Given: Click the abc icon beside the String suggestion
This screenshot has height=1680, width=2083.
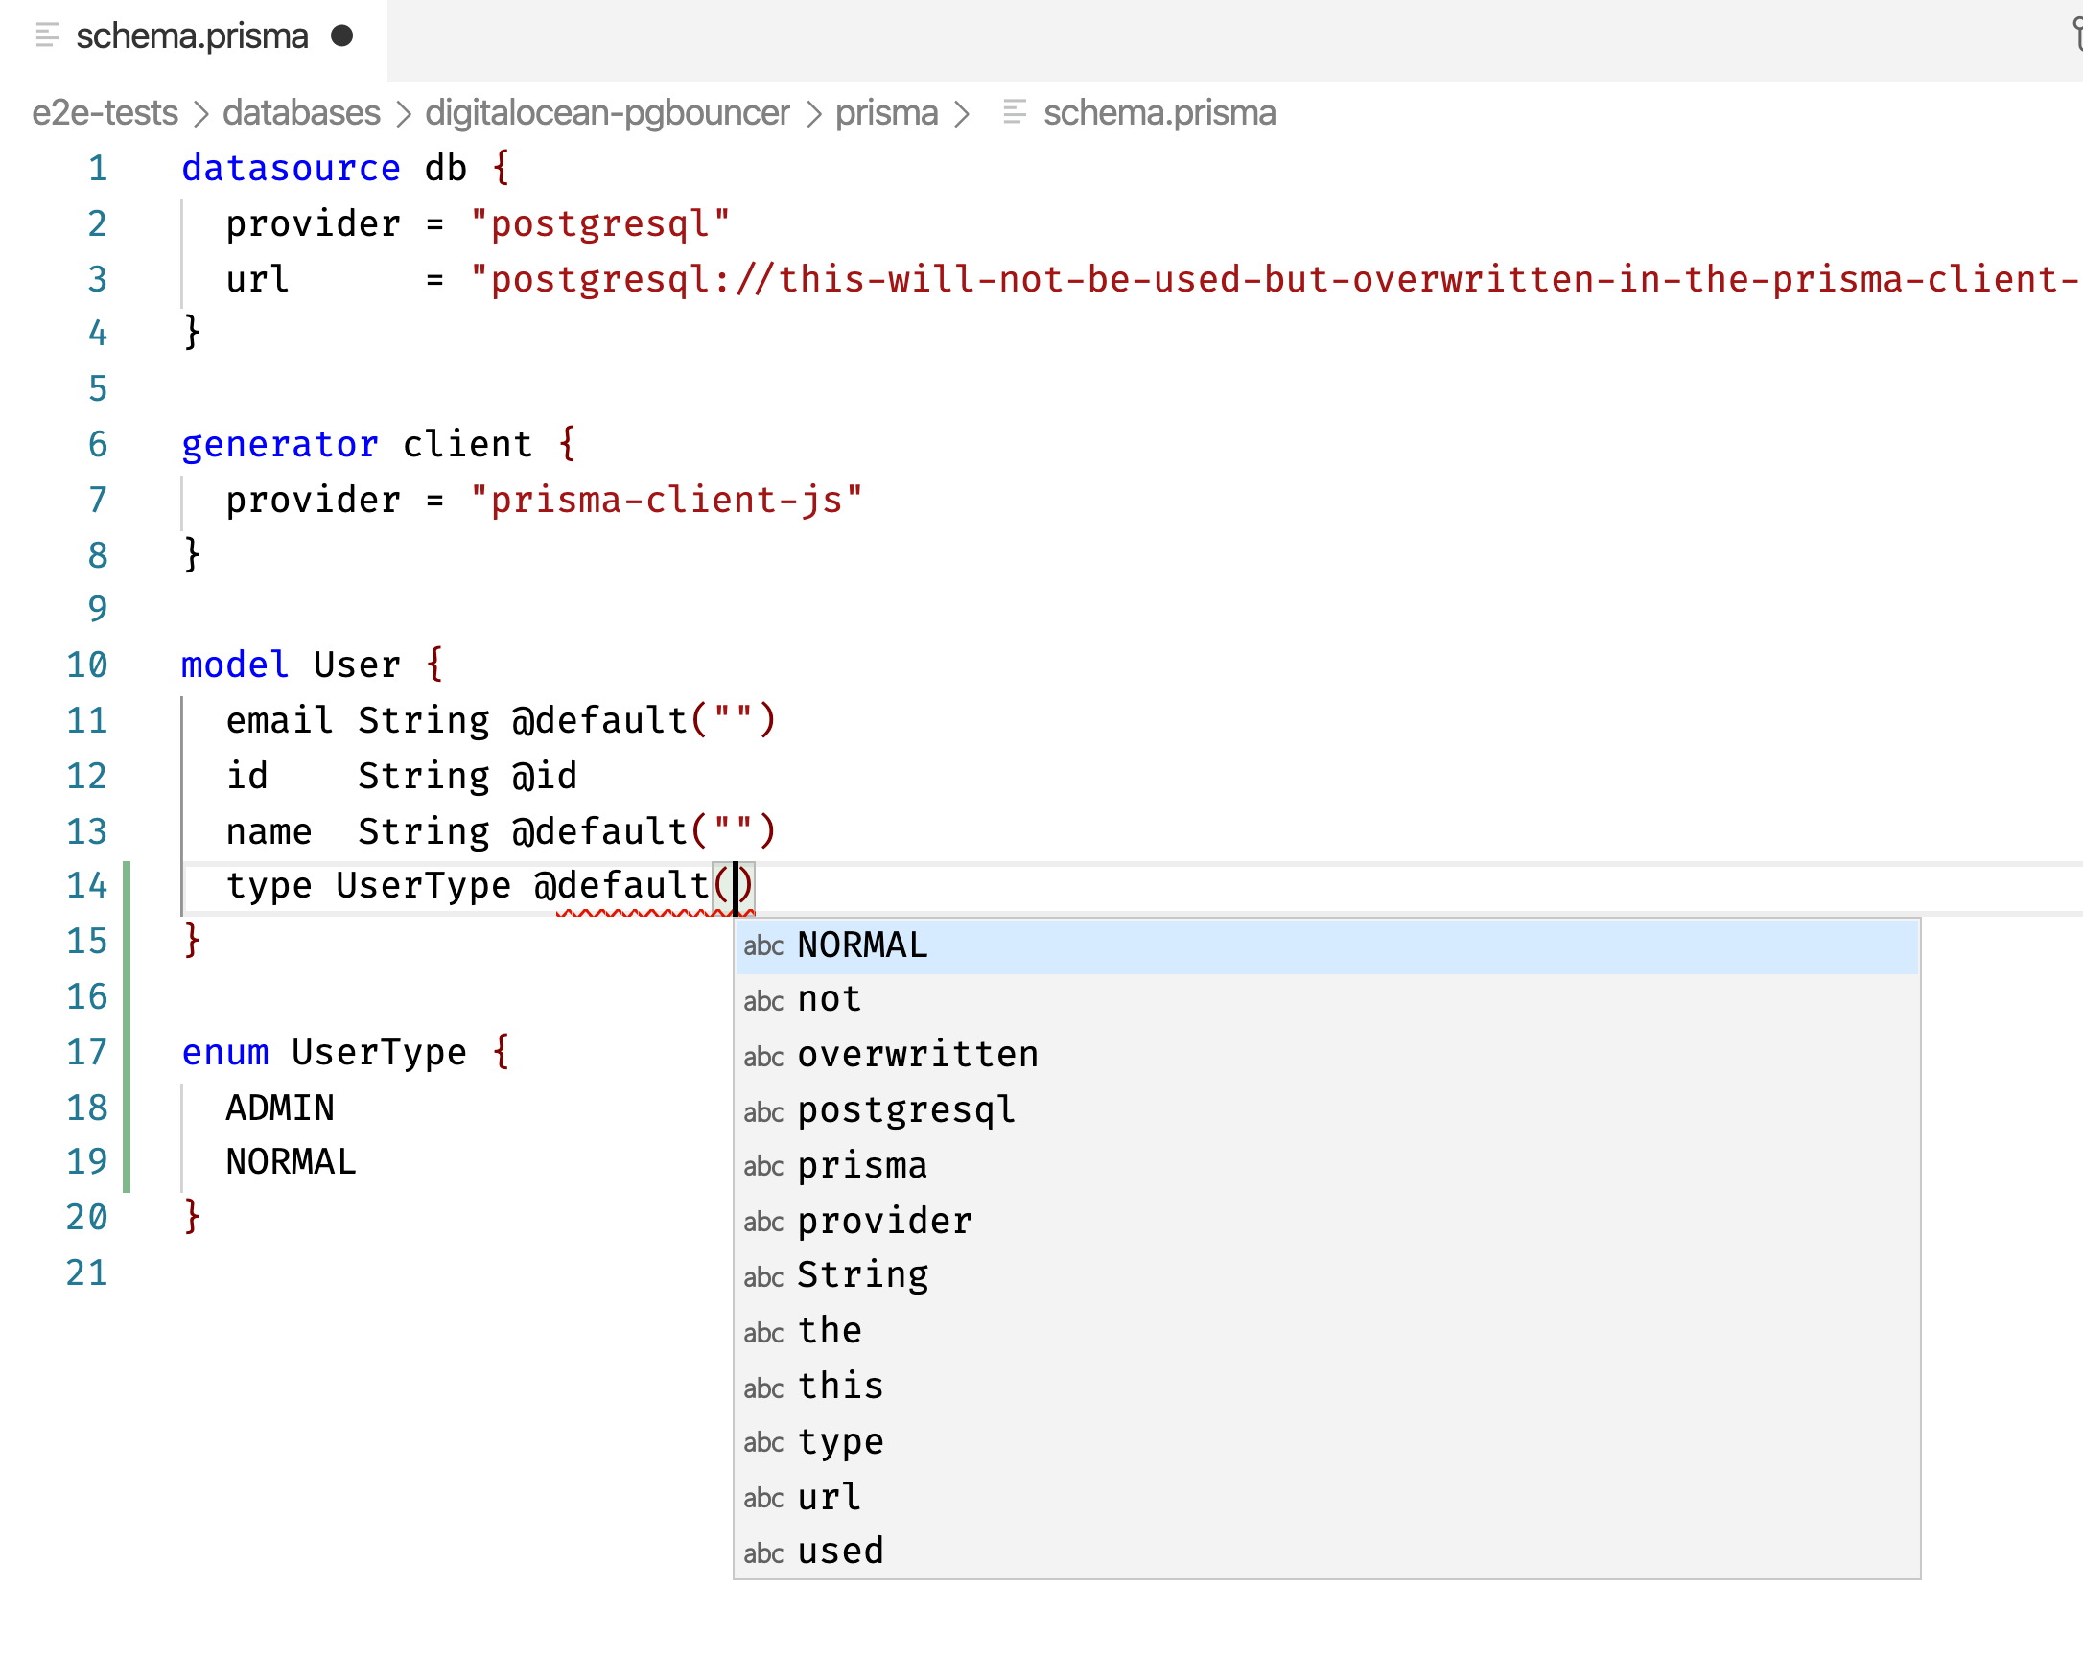Looking at the screenshot, I should [x=763, y=1276].
